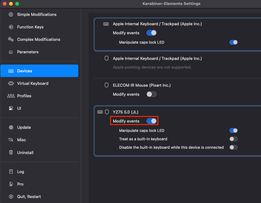This screenshot has height=203, width=261.
Task: Click the Pro flame icon
Action: pyautogui.click(x=11, y=184)
